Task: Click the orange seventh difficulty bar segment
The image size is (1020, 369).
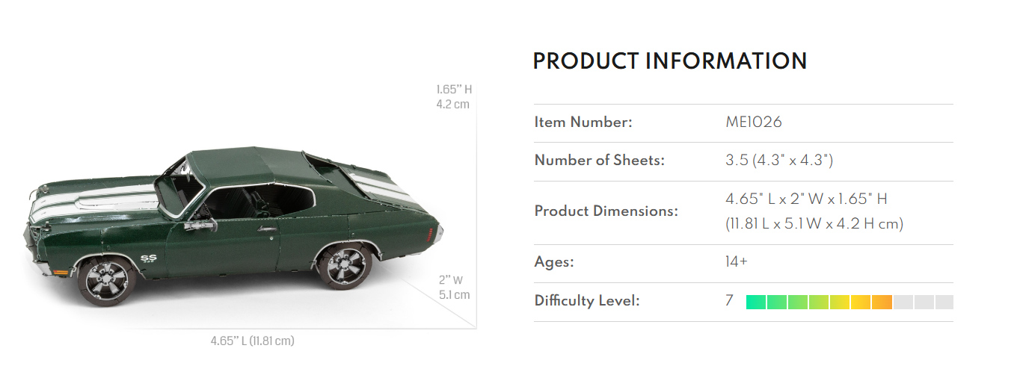Action: click(x=882, y=302)
